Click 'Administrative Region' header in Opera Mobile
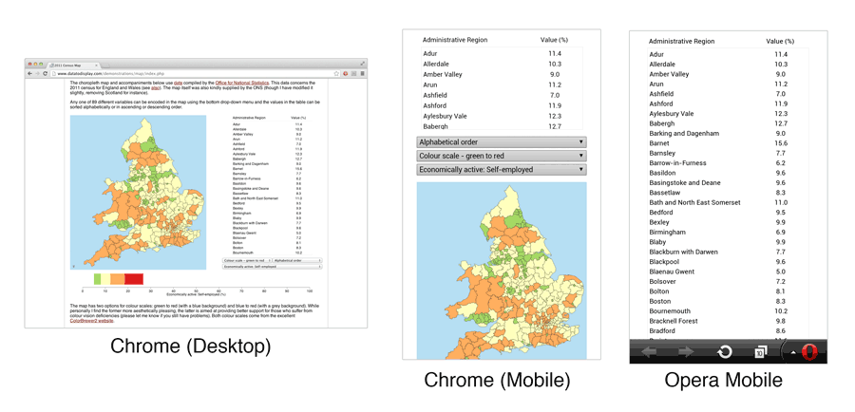Viewport: 855px width, 412px height. [x=681, y=41]
